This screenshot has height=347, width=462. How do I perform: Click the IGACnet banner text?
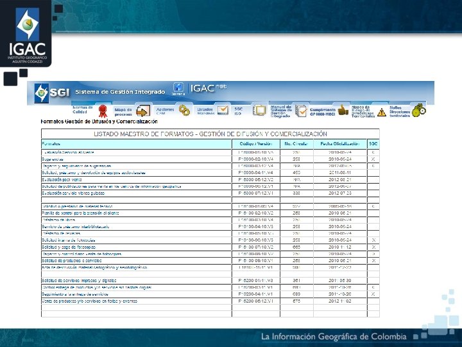tap(209, 87)
